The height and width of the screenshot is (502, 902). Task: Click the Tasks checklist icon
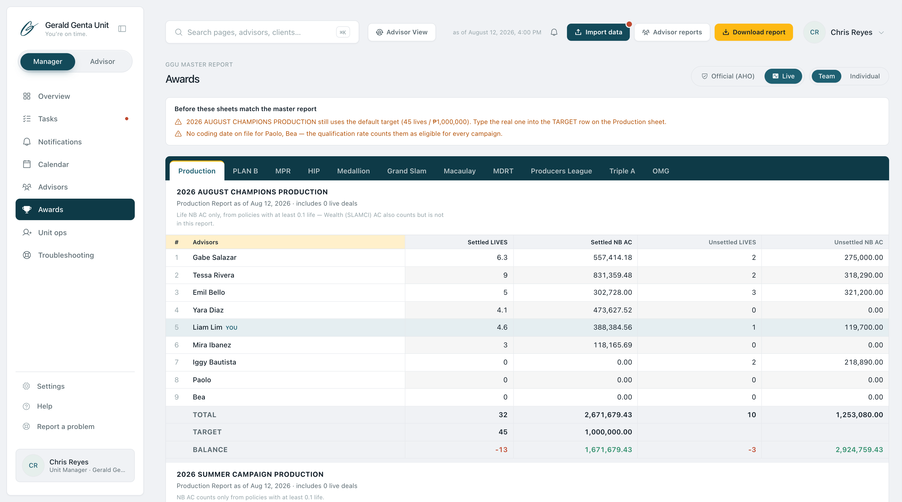tap(27, 119)
